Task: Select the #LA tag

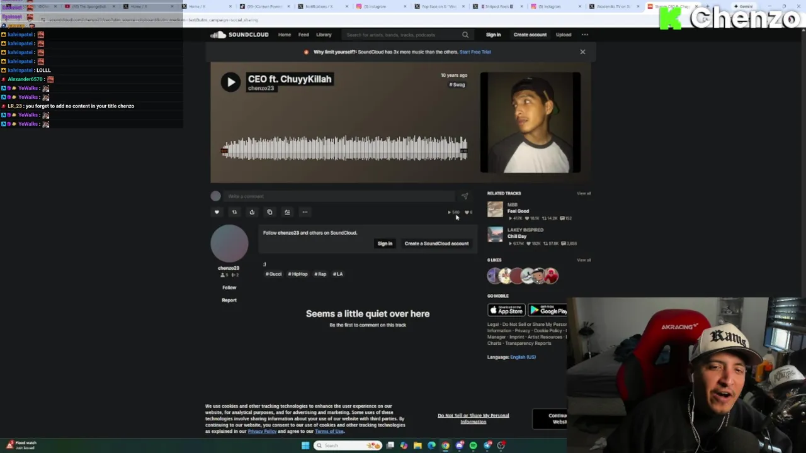Action: pos(338,274)
